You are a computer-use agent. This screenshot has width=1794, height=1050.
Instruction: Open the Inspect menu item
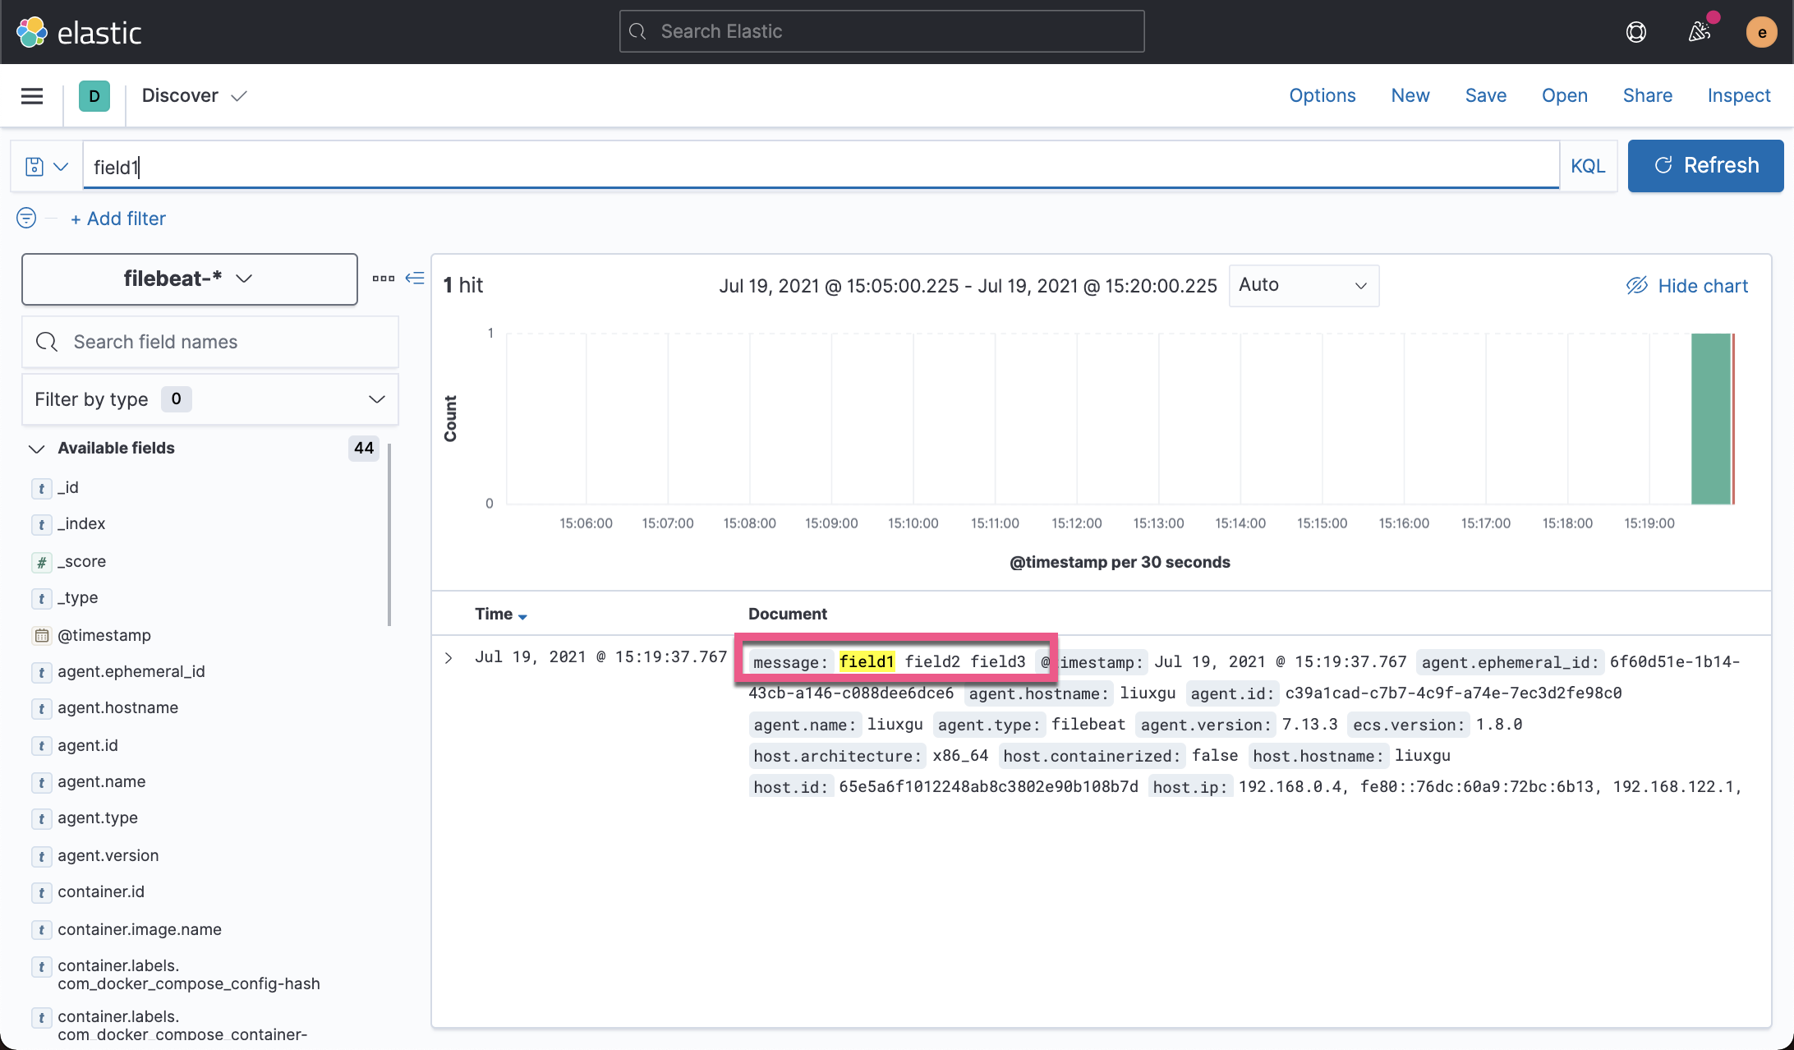coord(1738,95)
